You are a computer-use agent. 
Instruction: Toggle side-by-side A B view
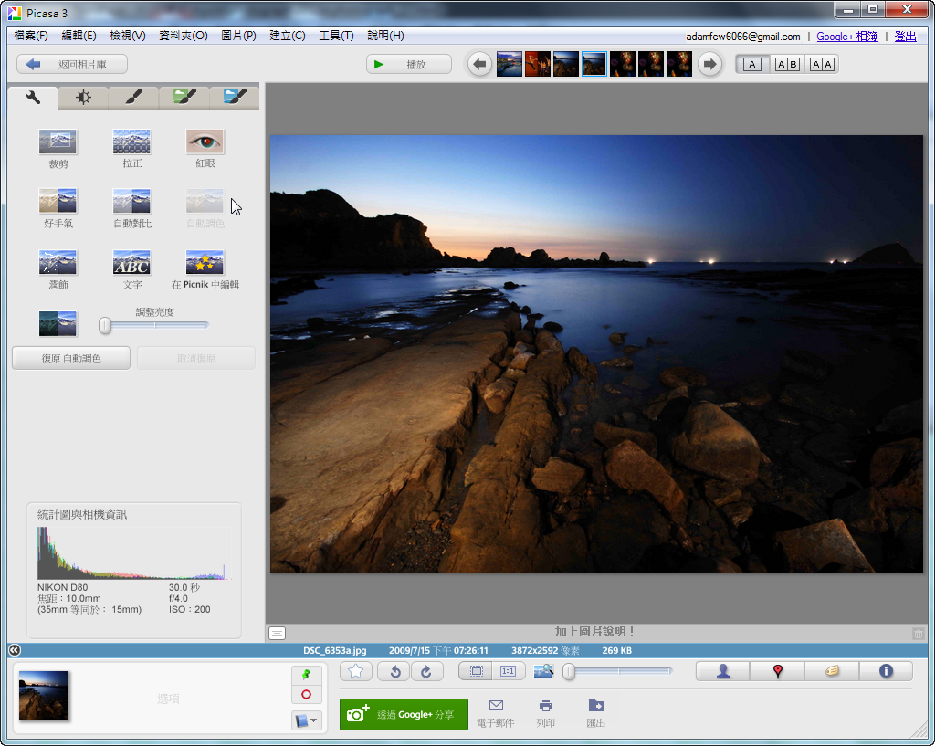coord(787,64)
